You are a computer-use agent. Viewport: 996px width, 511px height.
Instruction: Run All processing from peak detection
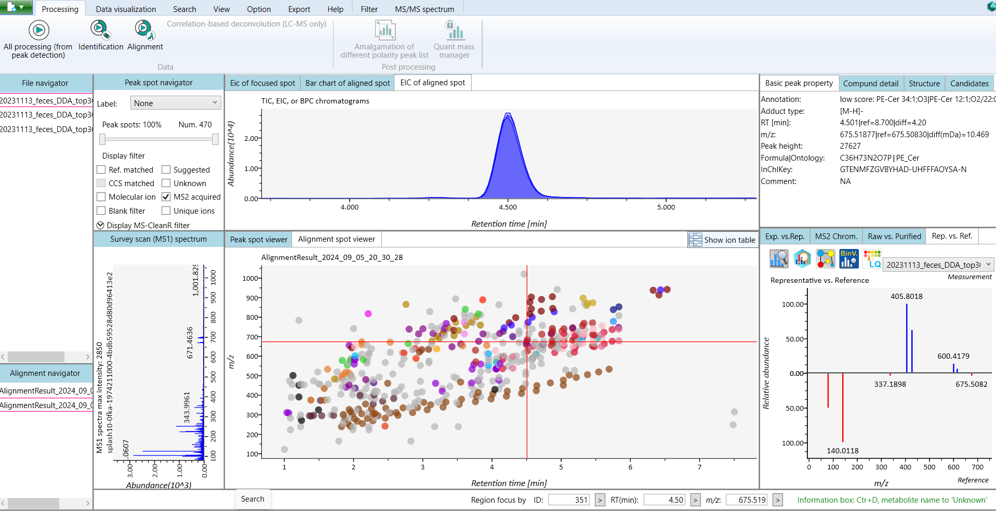point(38,31)
